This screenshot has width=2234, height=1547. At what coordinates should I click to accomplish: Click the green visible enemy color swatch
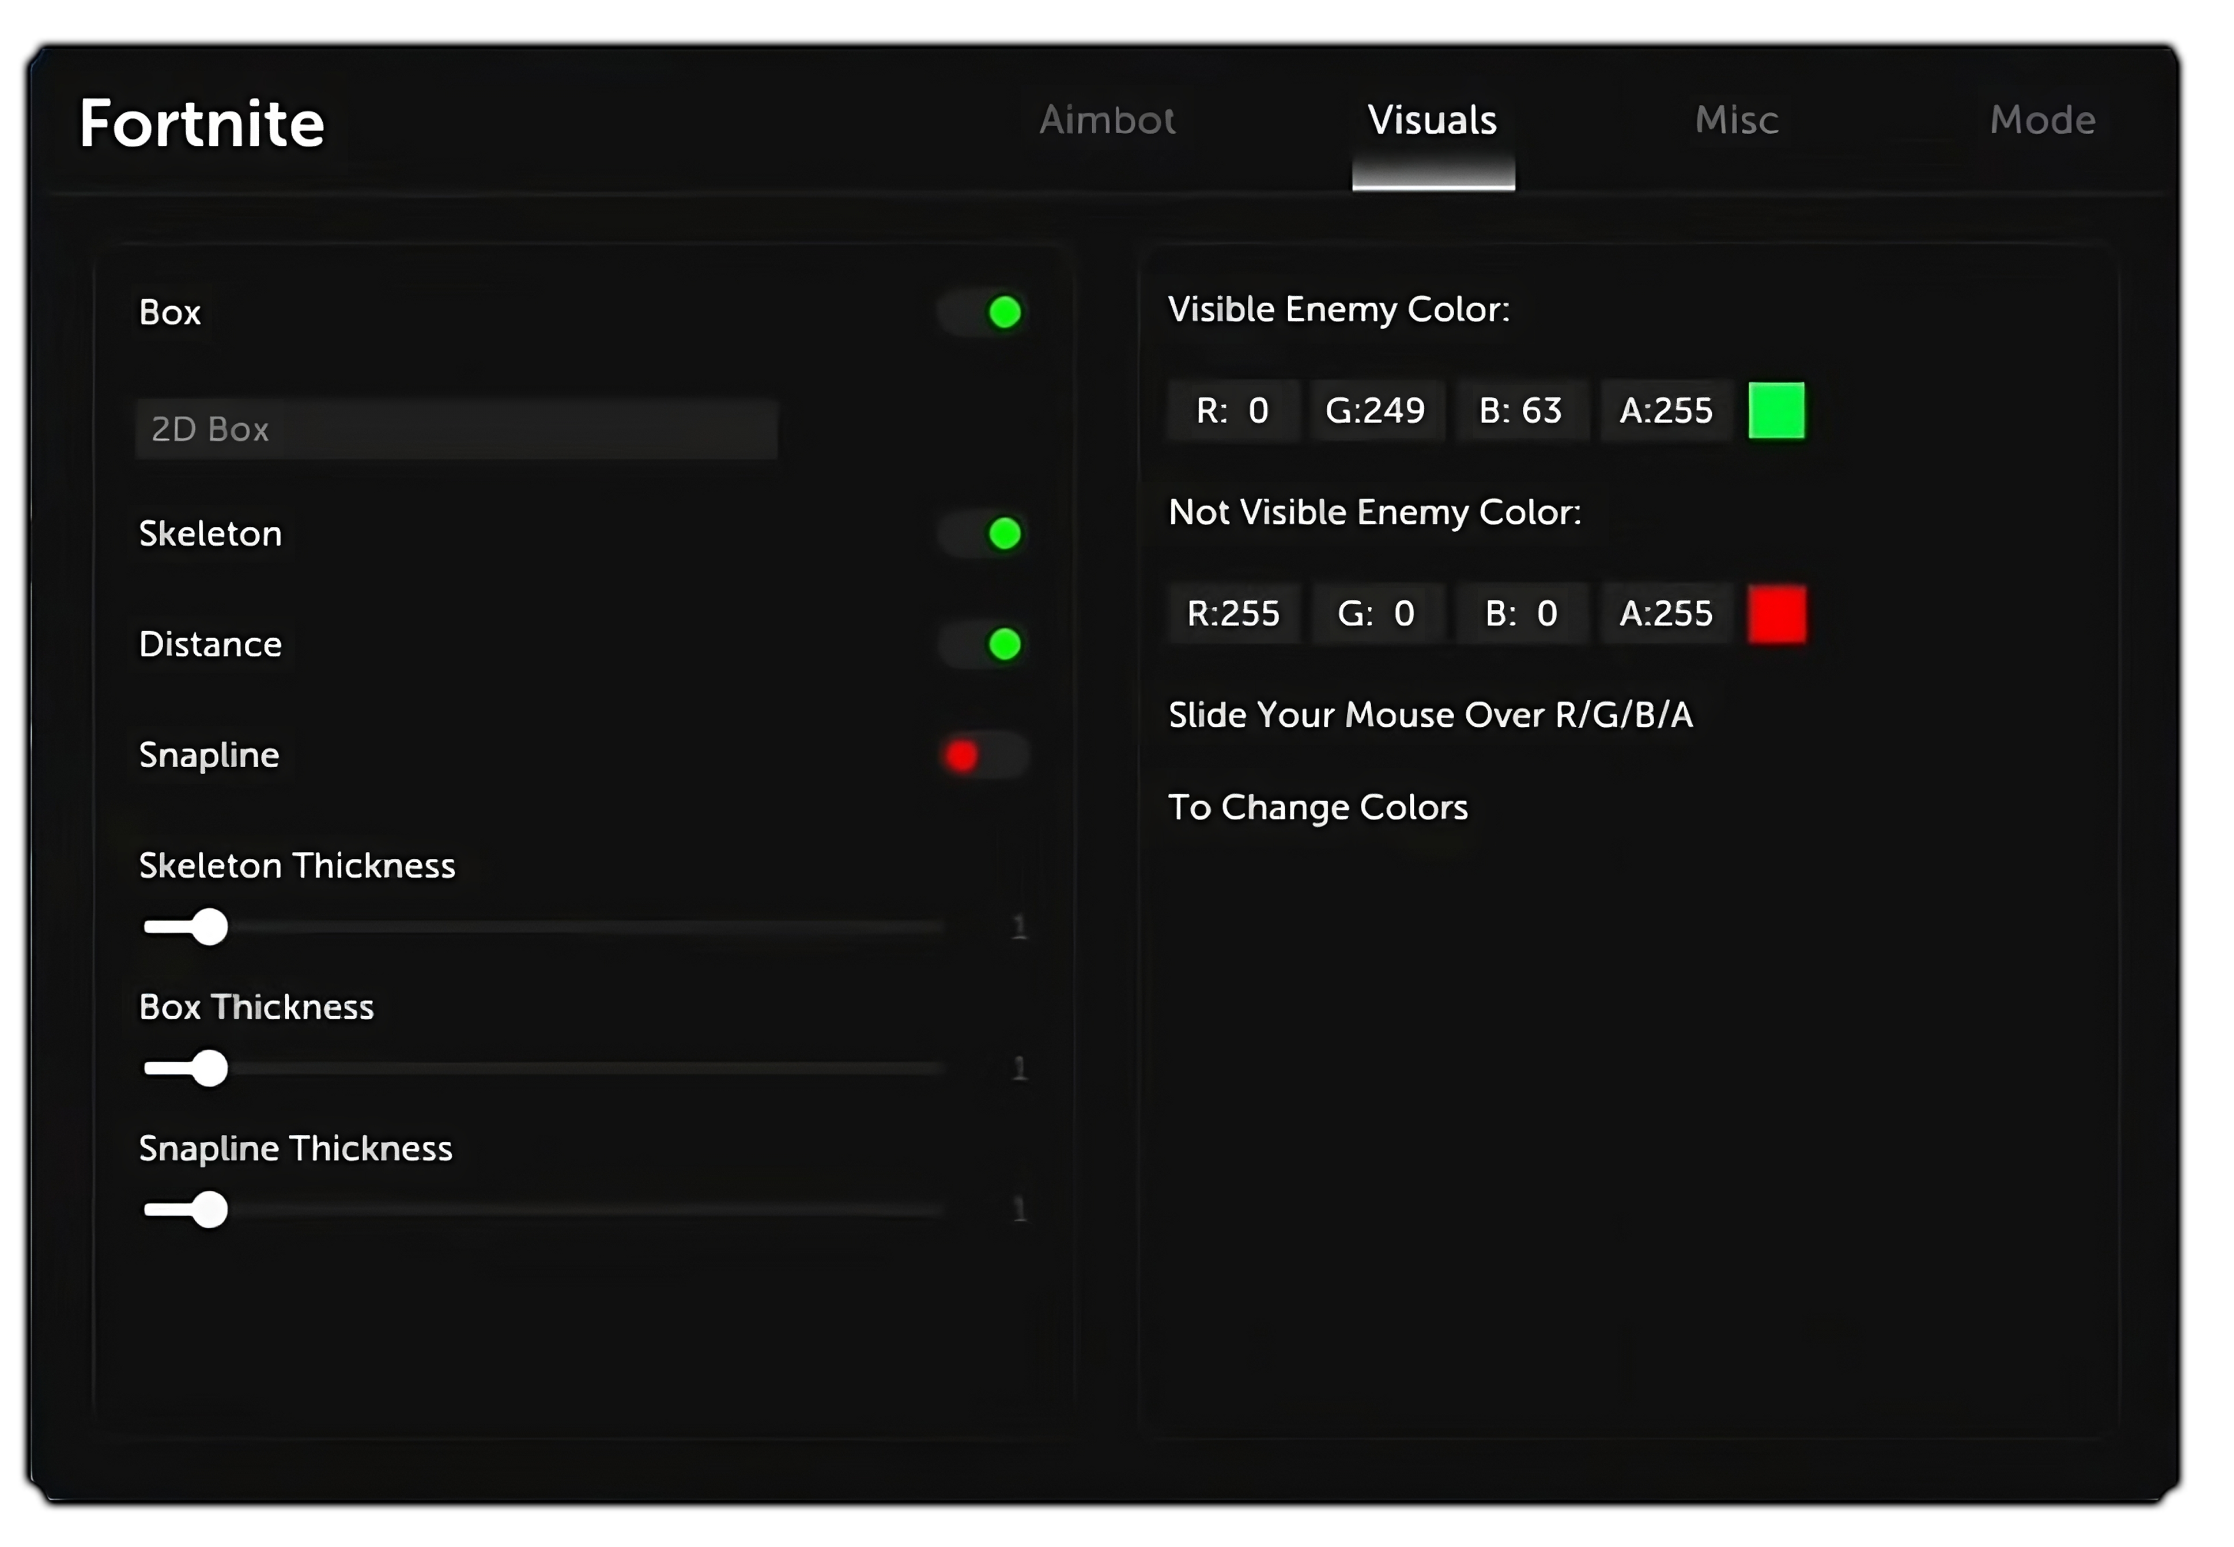(x=1776, y=410)
